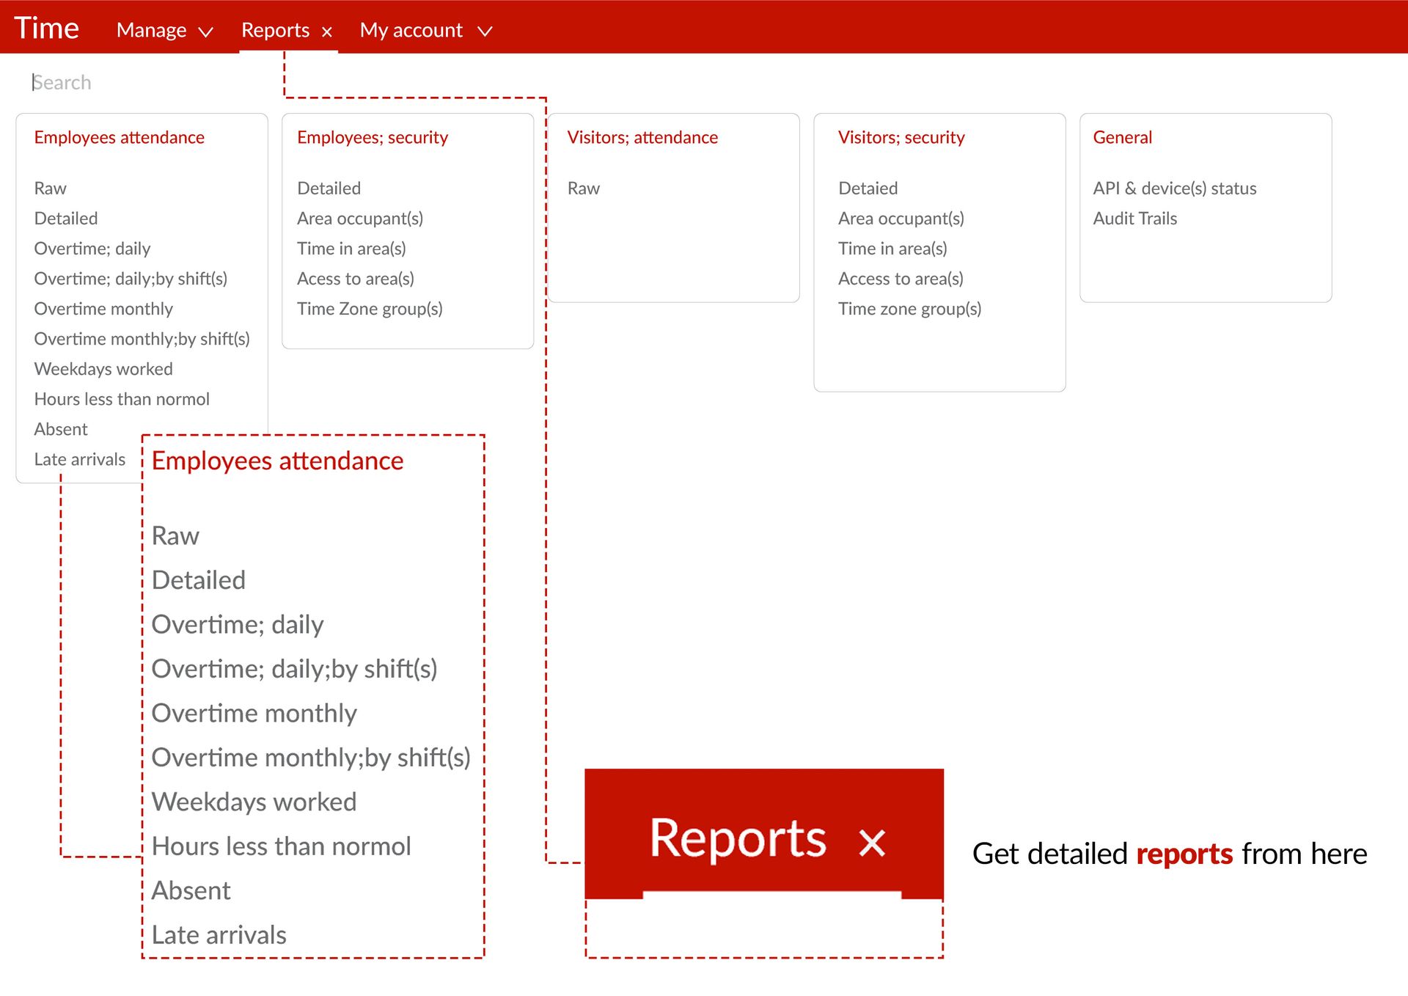This screenshot has height=996, width=1408.
Task: Open the My account menu
Action: click(x=411, y=30)
